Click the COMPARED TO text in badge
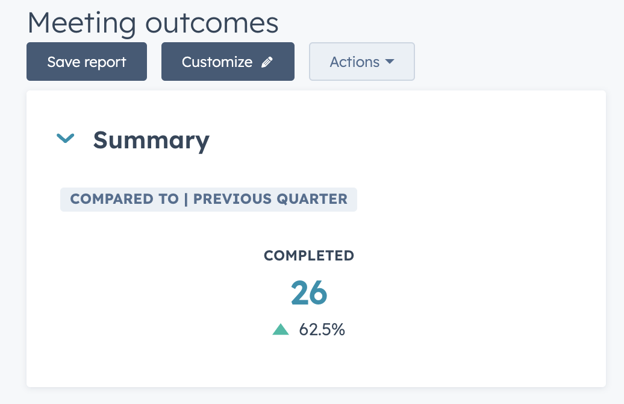The width and height of the screenshot is (624, 404). pos(125,199)
